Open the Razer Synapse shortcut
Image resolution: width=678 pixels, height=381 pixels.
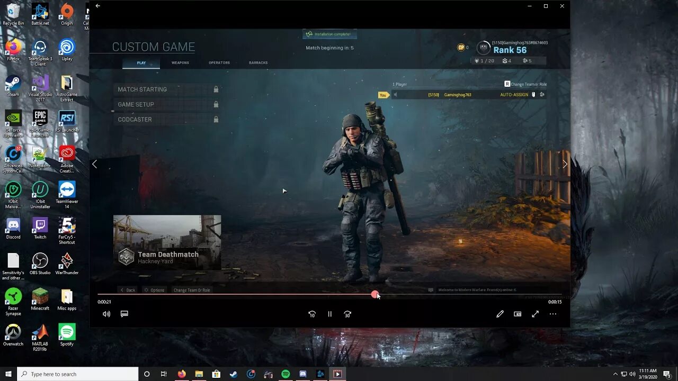click(13, 301)
